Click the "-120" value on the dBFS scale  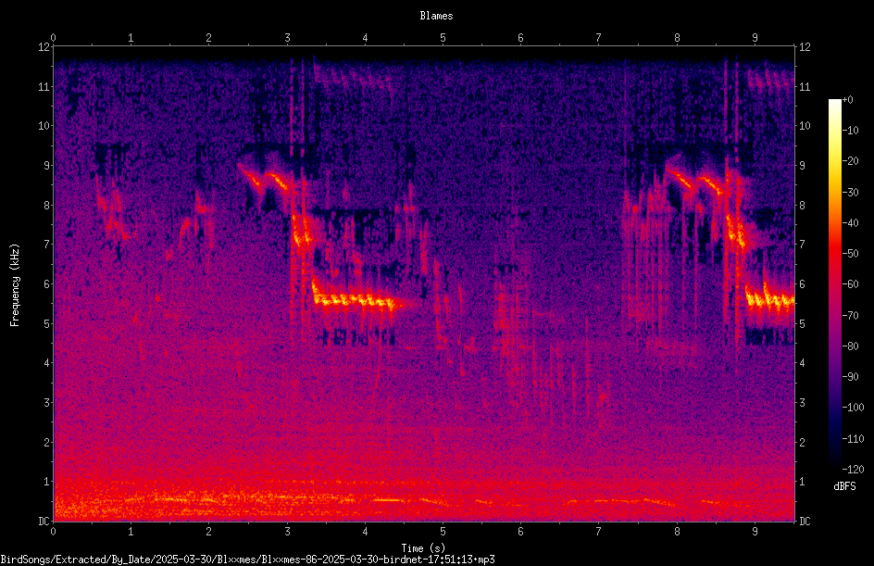[853, 470]
